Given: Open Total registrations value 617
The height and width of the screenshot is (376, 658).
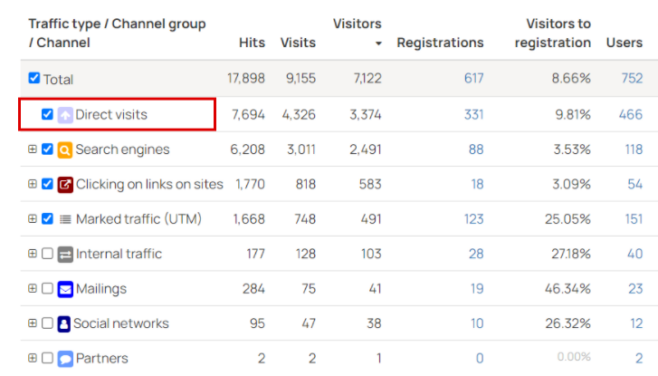Looking at the screenshot, I should click(473, 78).
